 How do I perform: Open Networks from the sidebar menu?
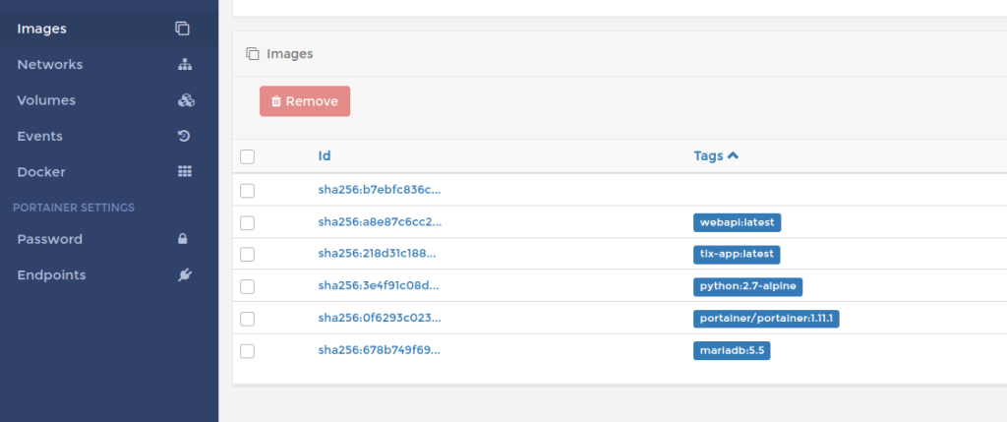coord(50,65)
